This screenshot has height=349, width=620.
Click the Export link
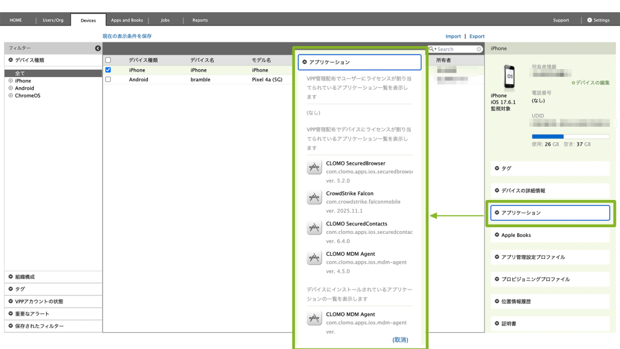(x=477, y=36)
